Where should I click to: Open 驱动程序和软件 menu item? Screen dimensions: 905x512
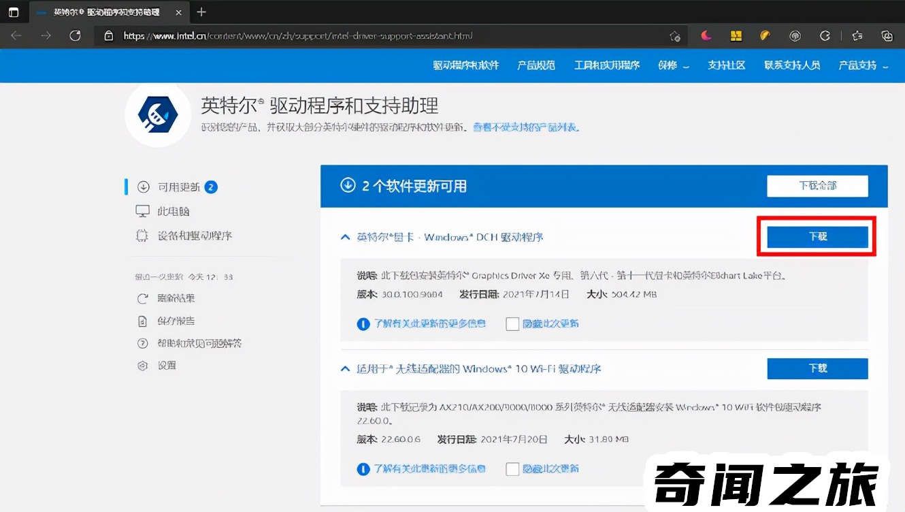pyautogui.click(x=466, y=65)
